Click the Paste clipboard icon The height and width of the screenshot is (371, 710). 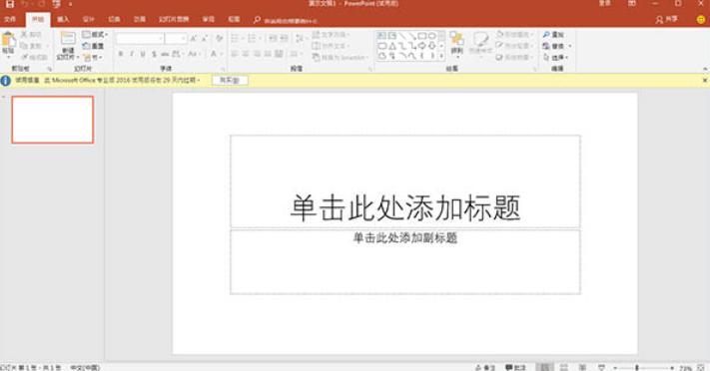(8, 40)
